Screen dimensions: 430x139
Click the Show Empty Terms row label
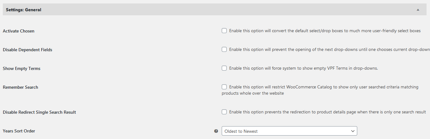pyautogui.click(x=22, y=68)
